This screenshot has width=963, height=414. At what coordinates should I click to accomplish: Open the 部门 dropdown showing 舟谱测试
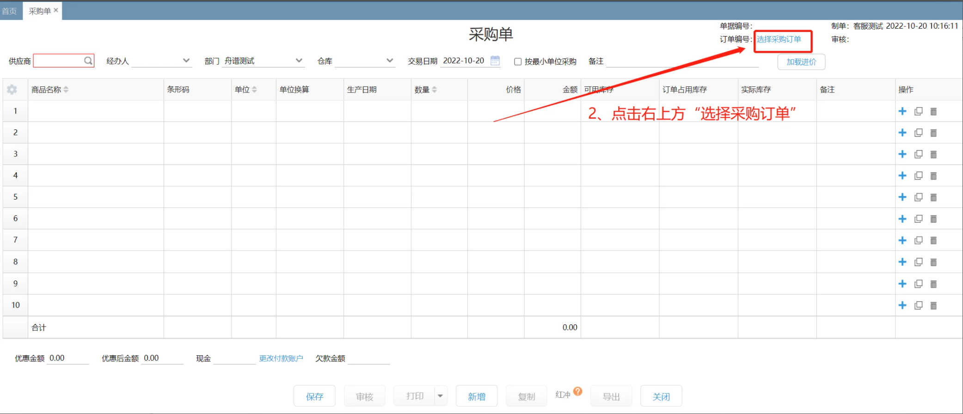click(299, 61)
